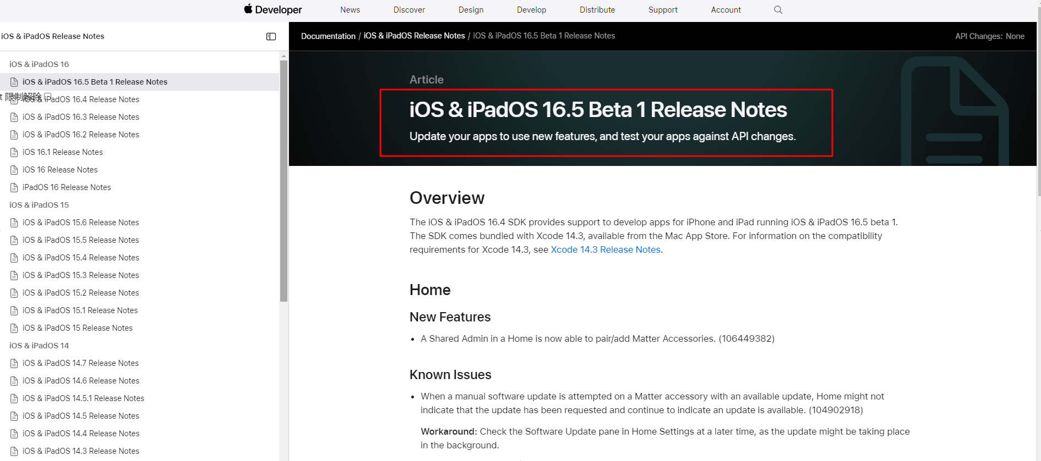Go to Documentation breadcrumb
The width and height of the screenshot is (1041, 461).
coord(328,36)
